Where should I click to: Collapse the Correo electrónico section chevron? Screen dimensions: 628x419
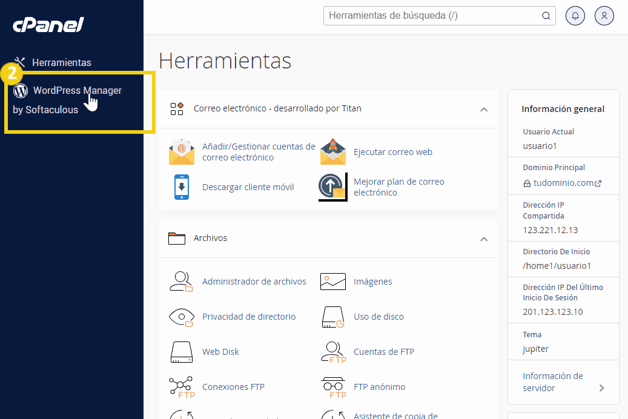(x=484, y=110)
